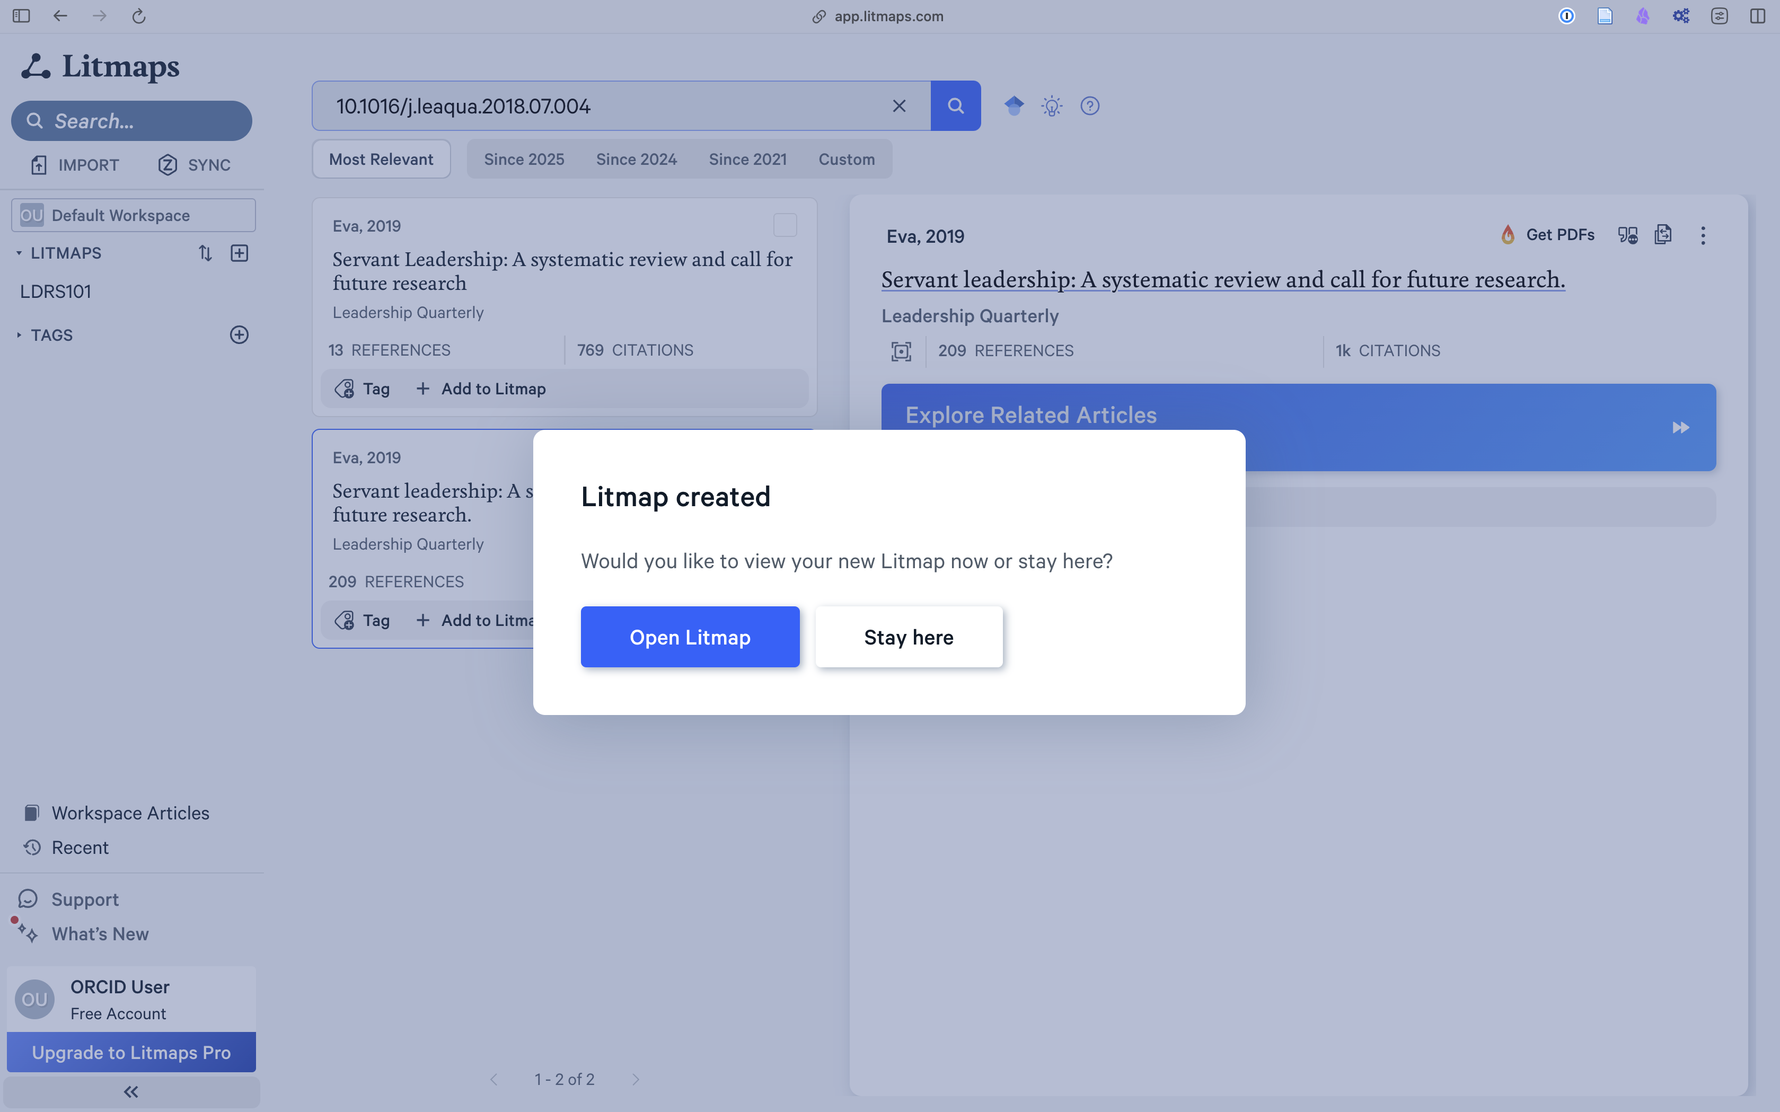
Task: Click Tag on the 209 references card
Action: pos(362,620)
